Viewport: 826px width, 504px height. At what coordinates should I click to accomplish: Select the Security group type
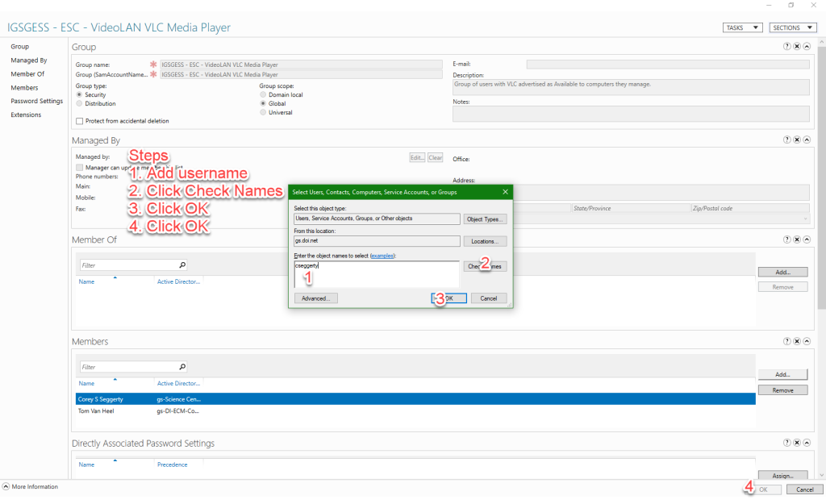pos(80,95)
